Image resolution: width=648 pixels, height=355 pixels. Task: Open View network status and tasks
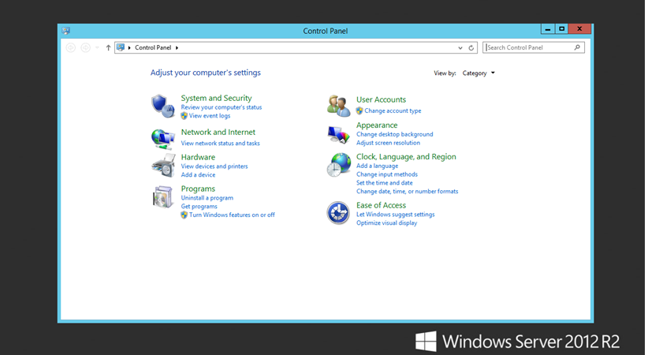220,143
